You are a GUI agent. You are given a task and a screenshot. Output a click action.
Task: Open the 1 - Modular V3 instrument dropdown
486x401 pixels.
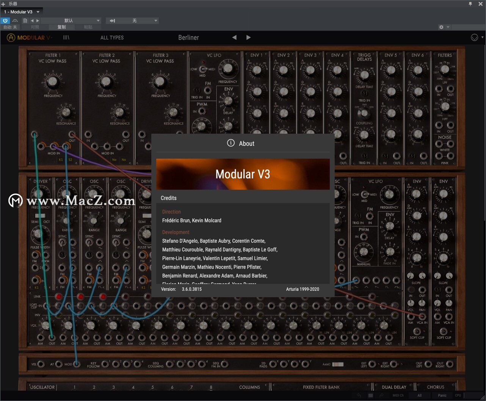click(22, 12)
